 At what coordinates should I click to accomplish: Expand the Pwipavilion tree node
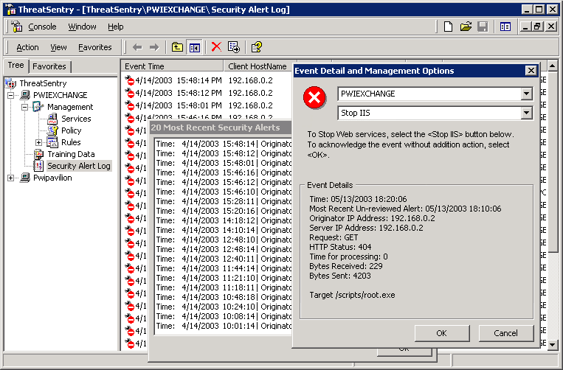tap(11, 178)
